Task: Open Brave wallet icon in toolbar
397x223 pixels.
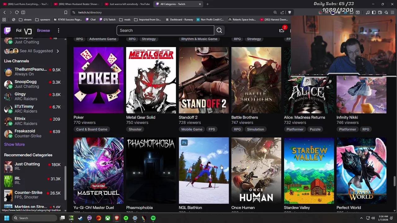Action: pyautogui.click(x=380, y=12)
